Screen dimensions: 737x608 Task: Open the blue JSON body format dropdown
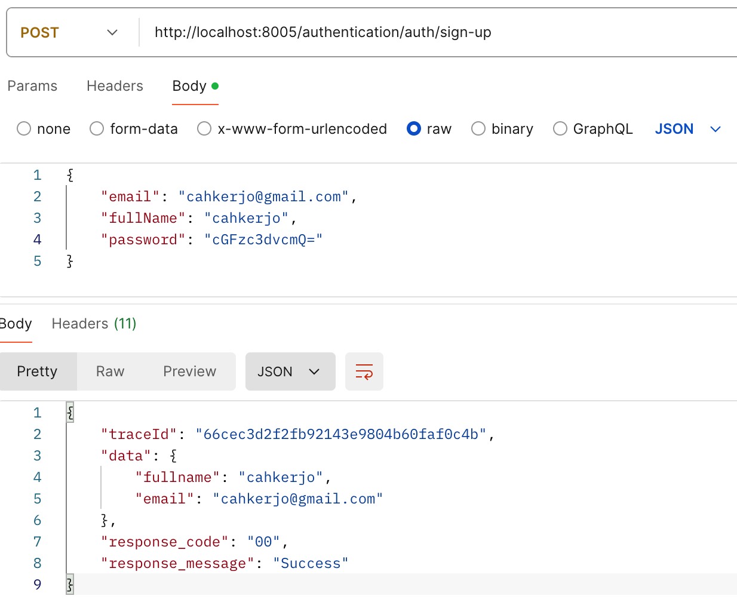[688, 129]
